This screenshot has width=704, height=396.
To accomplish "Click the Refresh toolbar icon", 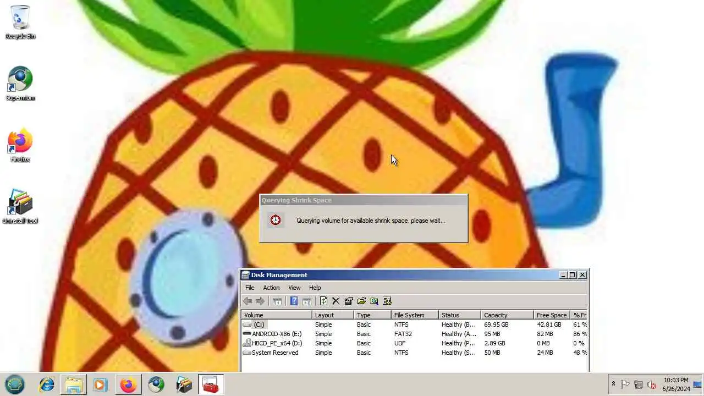I will pyautogui.click(x=323, y=301).
